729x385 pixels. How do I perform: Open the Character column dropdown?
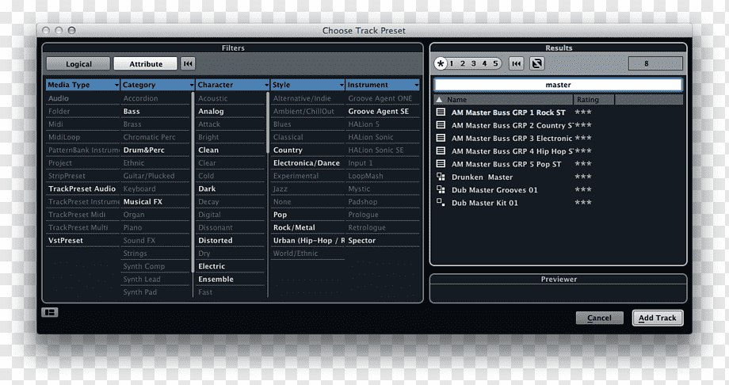(266, 85)
